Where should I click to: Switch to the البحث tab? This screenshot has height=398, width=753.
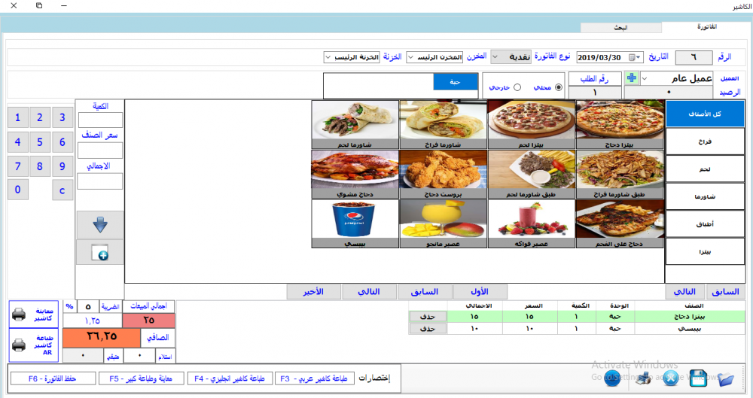coord(621,28)
